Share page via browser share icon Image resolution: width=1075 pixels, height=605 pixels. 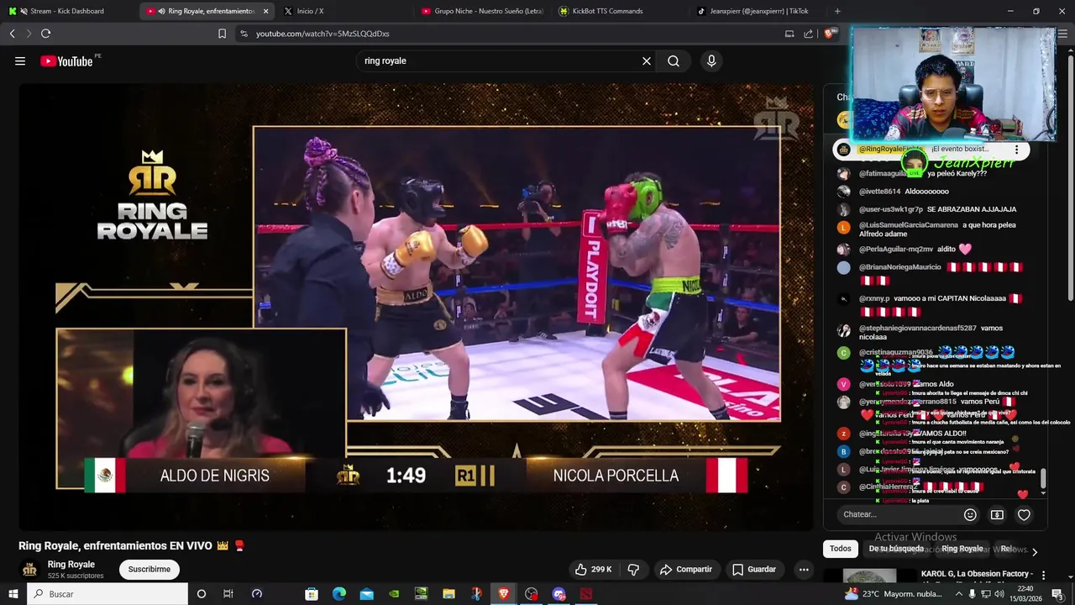808,34
